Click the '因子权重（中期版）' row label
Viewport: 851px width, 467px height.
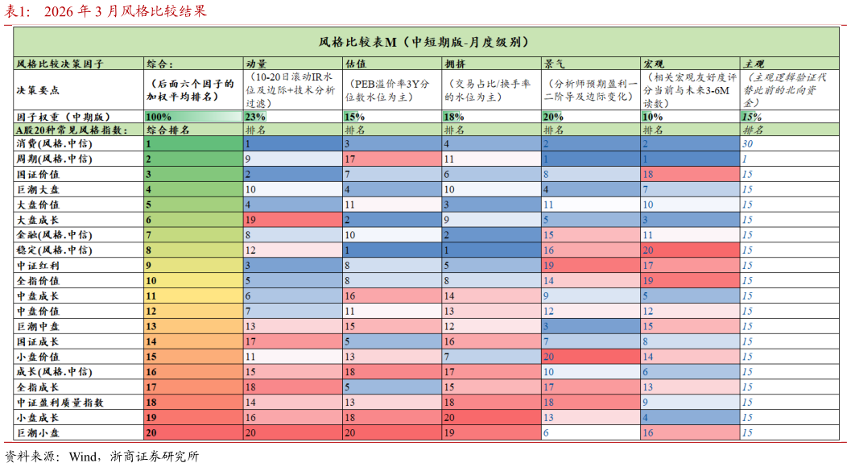point(64,117)
